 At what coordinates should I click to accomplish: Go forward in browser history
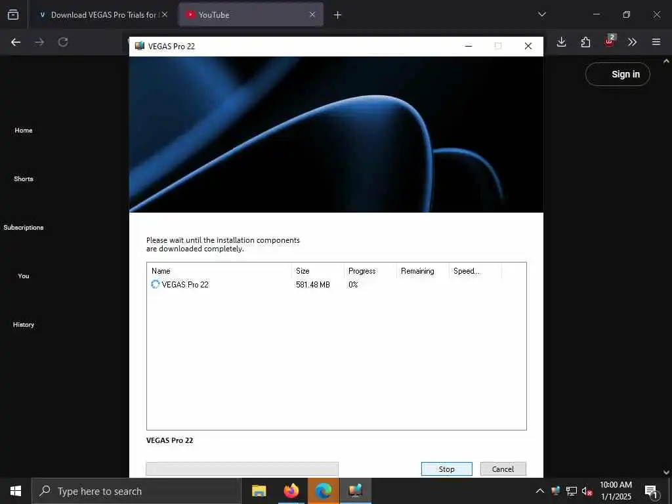click(39, 42)
